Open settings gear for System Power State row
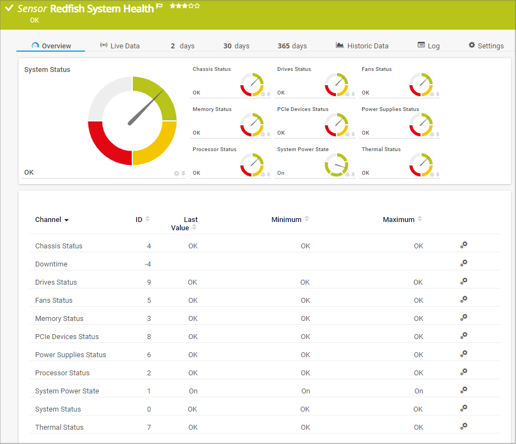This screenshot has width=516, height=444. point(463,390)
